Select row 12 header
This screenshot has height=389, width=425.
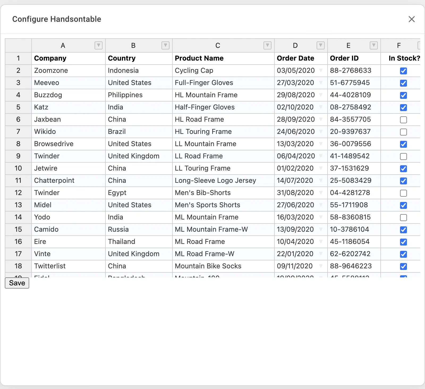click(18, 193)
